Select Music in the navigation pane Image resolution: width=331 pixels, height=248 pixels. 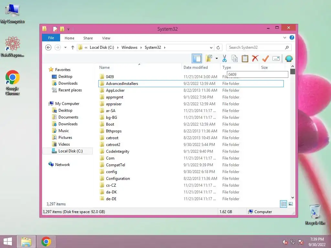(64, 131)
